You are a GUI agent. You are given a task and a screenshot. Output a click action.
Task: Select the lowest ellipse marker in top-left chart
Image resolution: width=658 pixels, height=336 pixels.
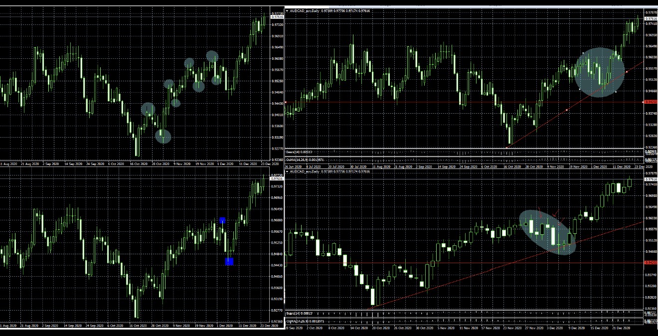click(163, 136)
